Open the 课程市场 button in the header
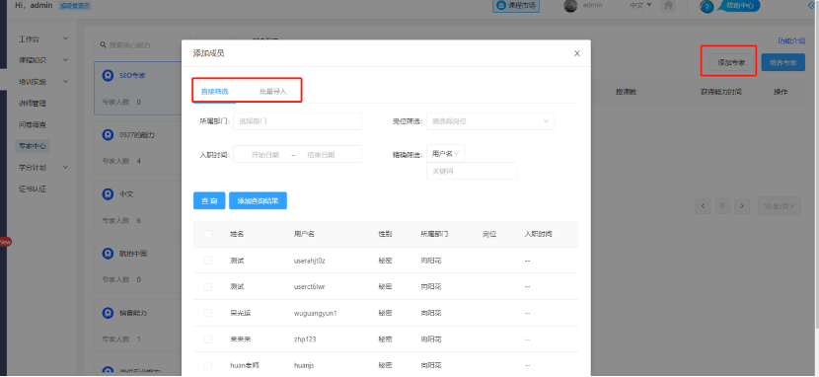The width and height of the screenshot is (819, 377). point(516,6)
